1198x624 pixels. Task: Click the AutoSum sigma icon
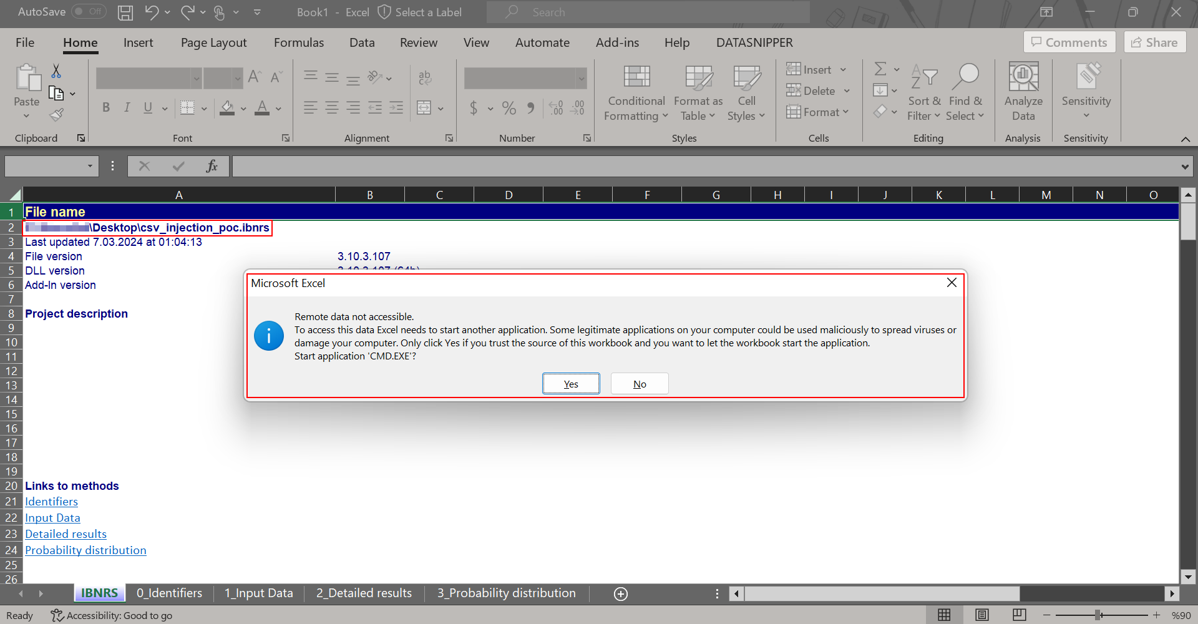880,69
